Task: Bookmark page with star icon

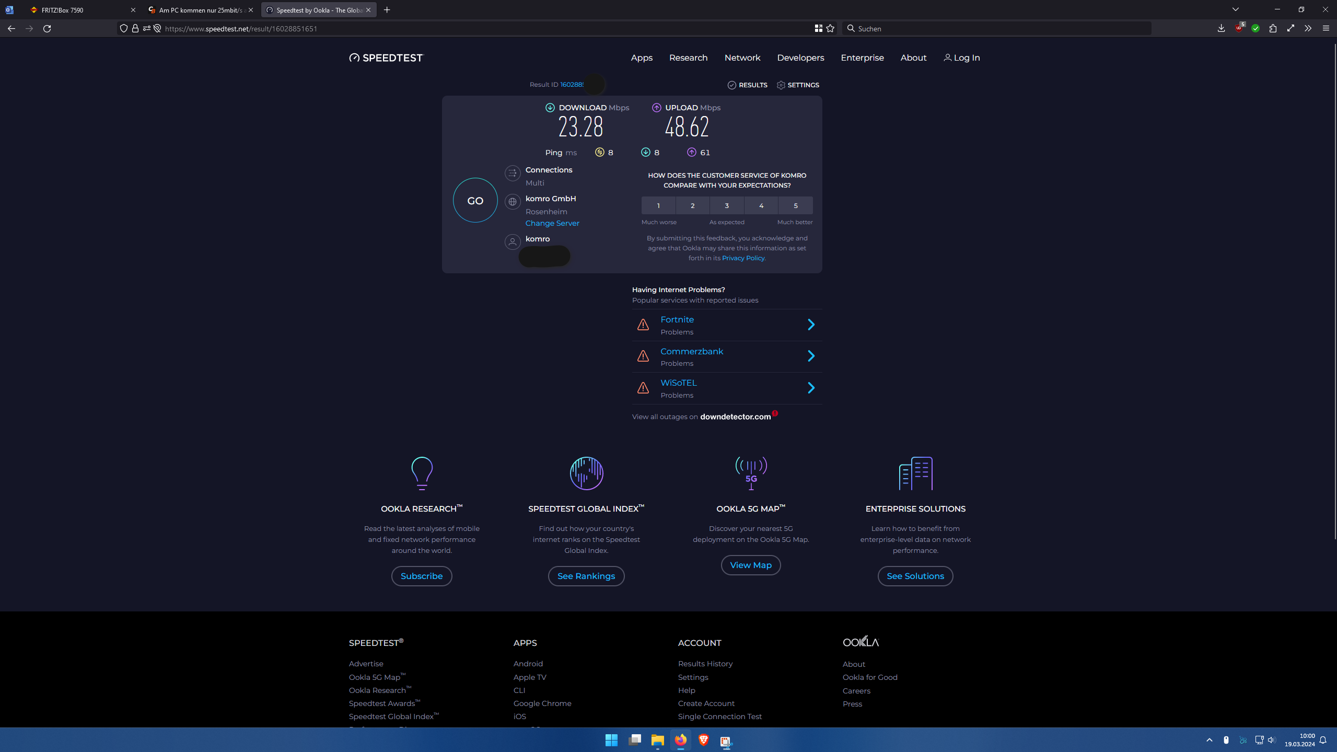Action: tap(830, 28)
